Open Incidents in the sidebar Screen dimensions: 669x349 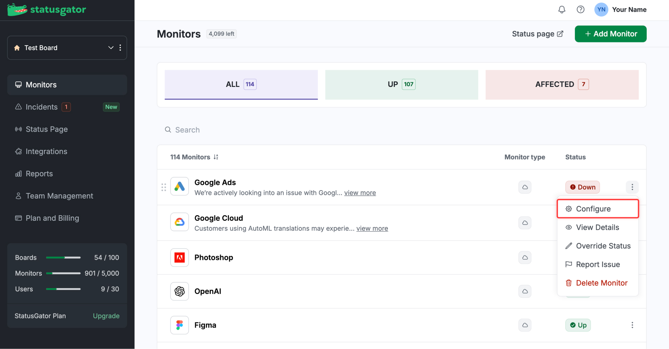pos(67,107)
